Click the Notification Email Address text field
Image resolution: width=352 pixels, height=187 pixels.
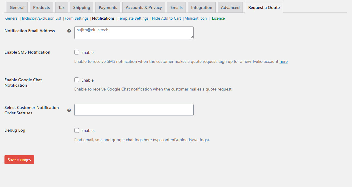[134, 33]
